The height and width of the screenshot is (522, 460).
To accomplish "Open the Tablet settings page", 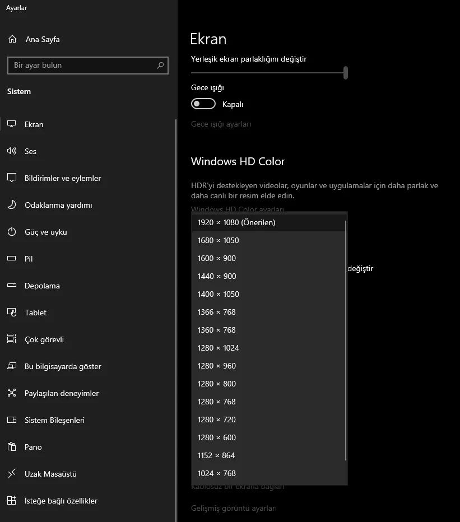I will coord(35,313).
